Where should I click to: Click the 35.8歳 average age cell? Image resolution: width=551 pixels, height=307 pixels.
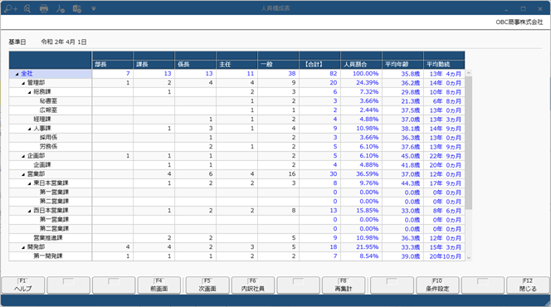coord(402,74)
